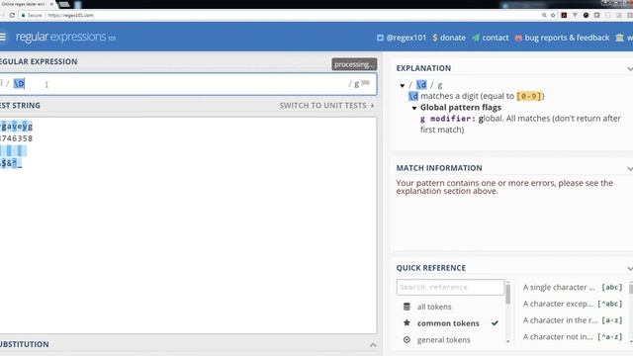633x356 pixels.
Task: Click the processing status badge
Action: coord(354,64)
